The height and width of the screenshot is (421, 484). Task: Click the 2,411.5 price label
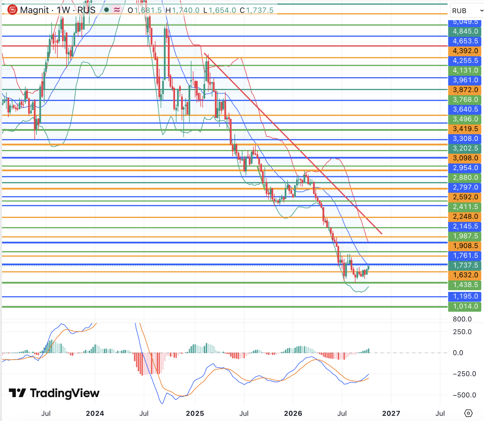click(x=465, y=207)
